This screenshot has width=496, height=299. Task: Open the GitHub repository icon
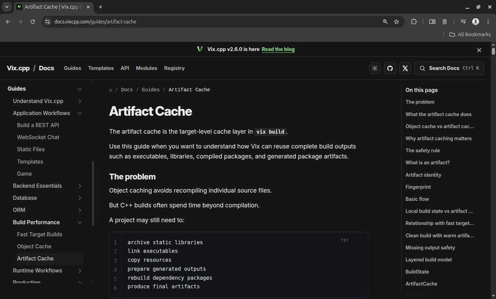pyautogui.click(x=390, y=68)
